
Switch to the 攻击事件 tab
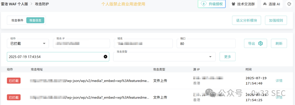(17, 20)
